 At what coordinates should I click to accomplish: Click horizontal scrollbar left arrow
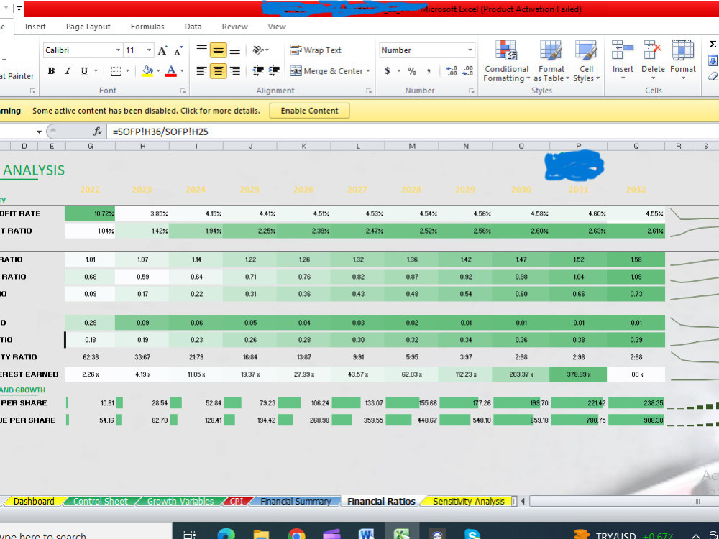523,501
